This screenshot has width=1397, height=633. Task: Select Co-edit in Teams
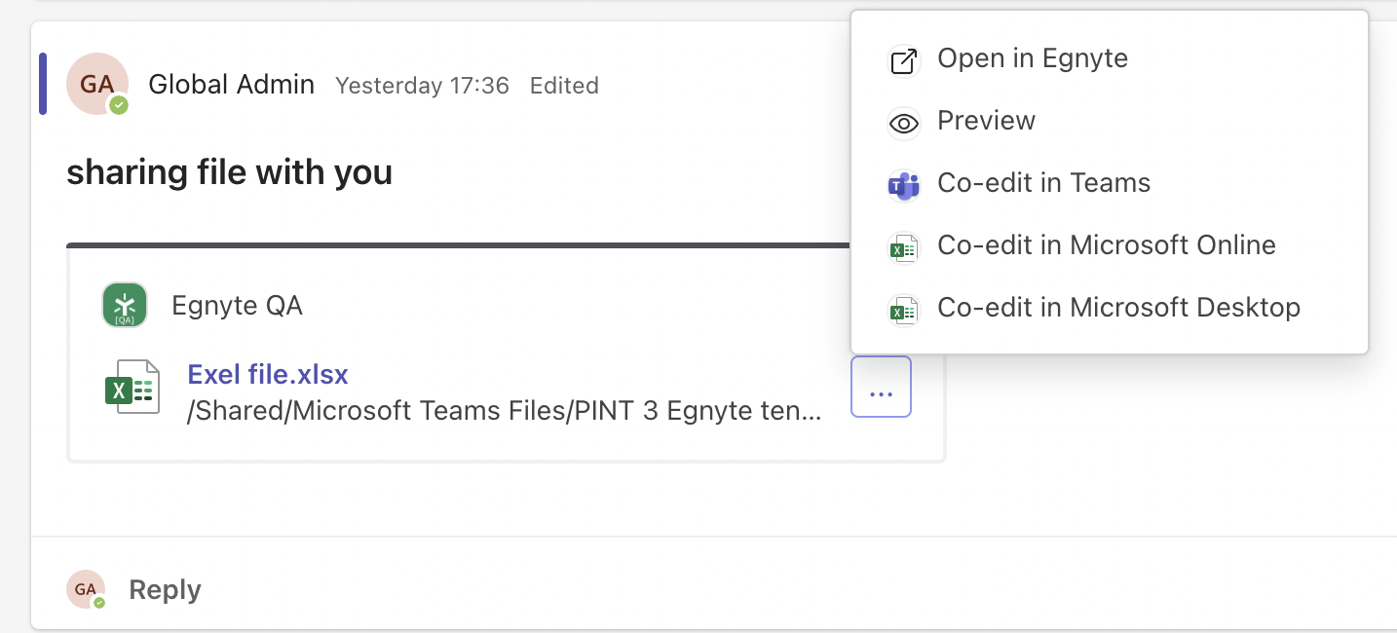(1043, 183)
